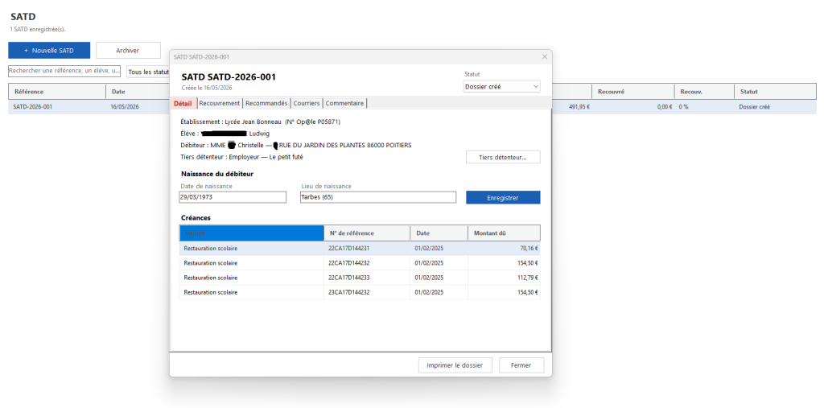This screenshot has width=824, height=408.
Task: Click the 112,79 € amount cell
Action: click(x=504, y=278)
